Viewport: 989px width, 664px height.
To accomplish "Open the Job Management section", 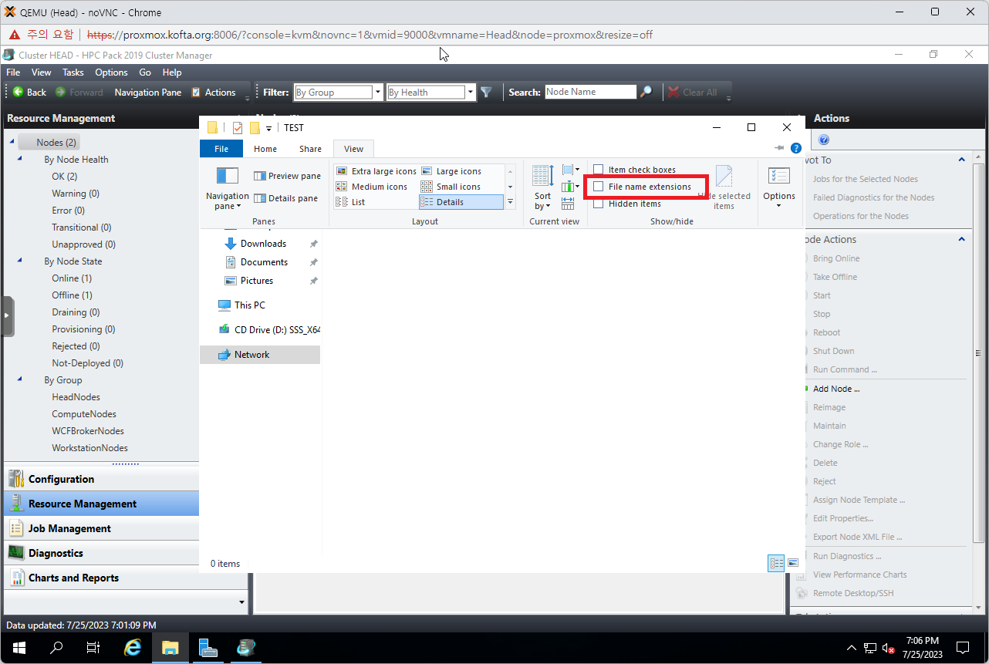I will click(69, 528).
